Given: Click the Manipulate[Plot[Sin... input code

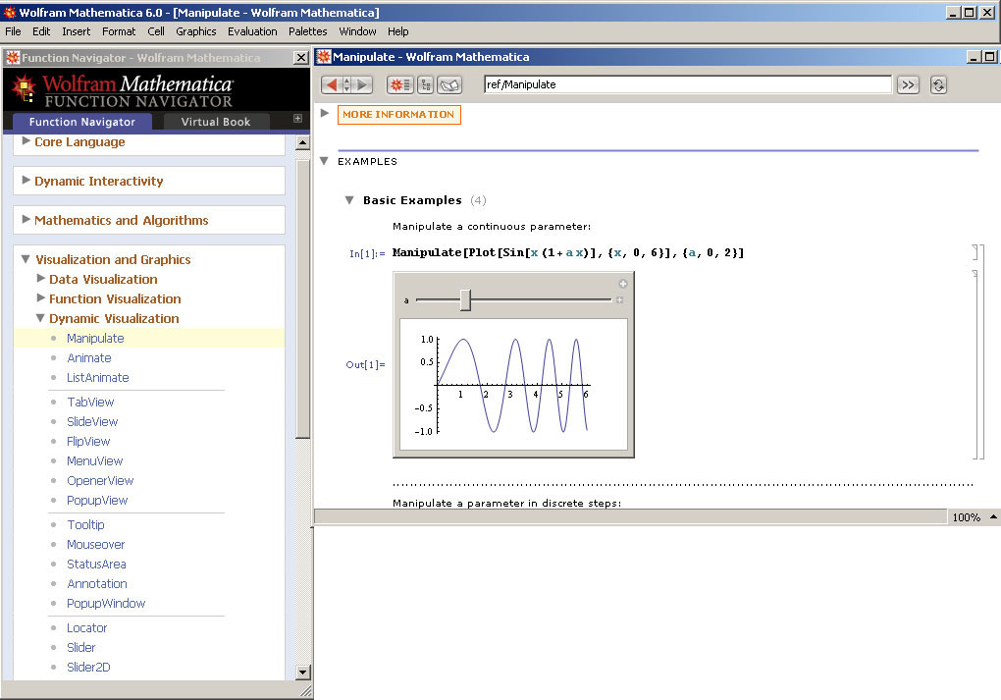Looking at the screenshot, I should (x=568, y=253).
